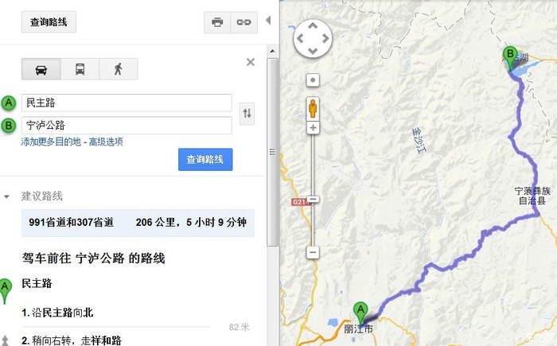Collapse the 建议路线 section
The height and width of the screenshot is (346, 557).
(6, 196)
